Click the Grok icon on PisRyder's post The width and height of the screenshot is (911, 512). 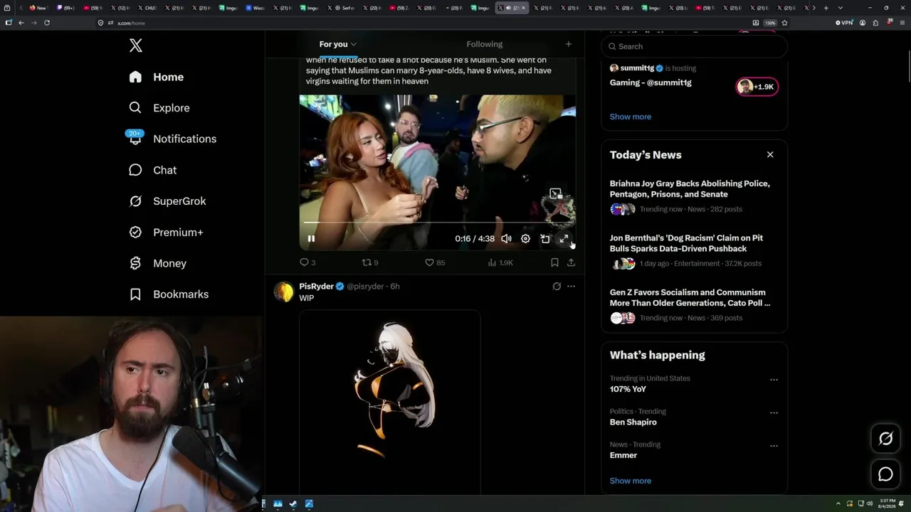coord(557,286)
